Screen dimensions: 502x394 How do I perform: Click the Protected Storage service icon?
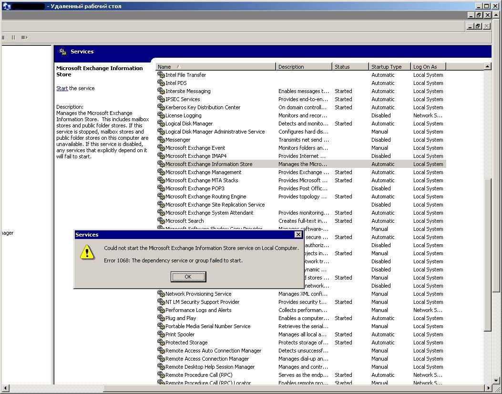(161, 342)
